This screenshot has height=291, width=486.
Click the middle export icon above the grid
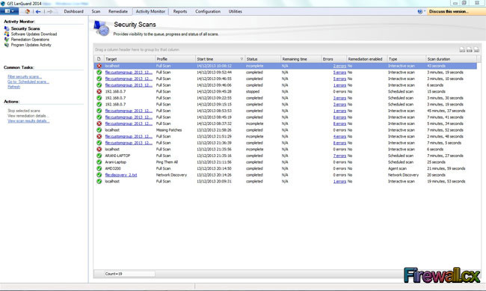pyautogui.click(x=470, y=49)
